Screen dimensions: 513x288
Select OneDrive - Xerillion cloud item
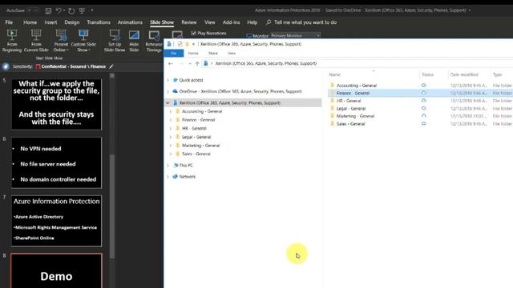[x=176, y=91]
